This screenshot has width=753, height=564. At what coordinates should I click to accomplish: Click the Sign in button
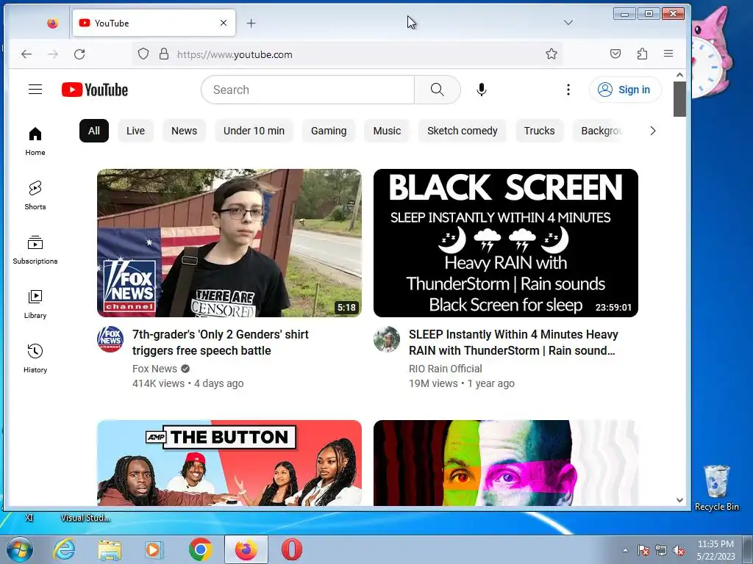point(625,90)
